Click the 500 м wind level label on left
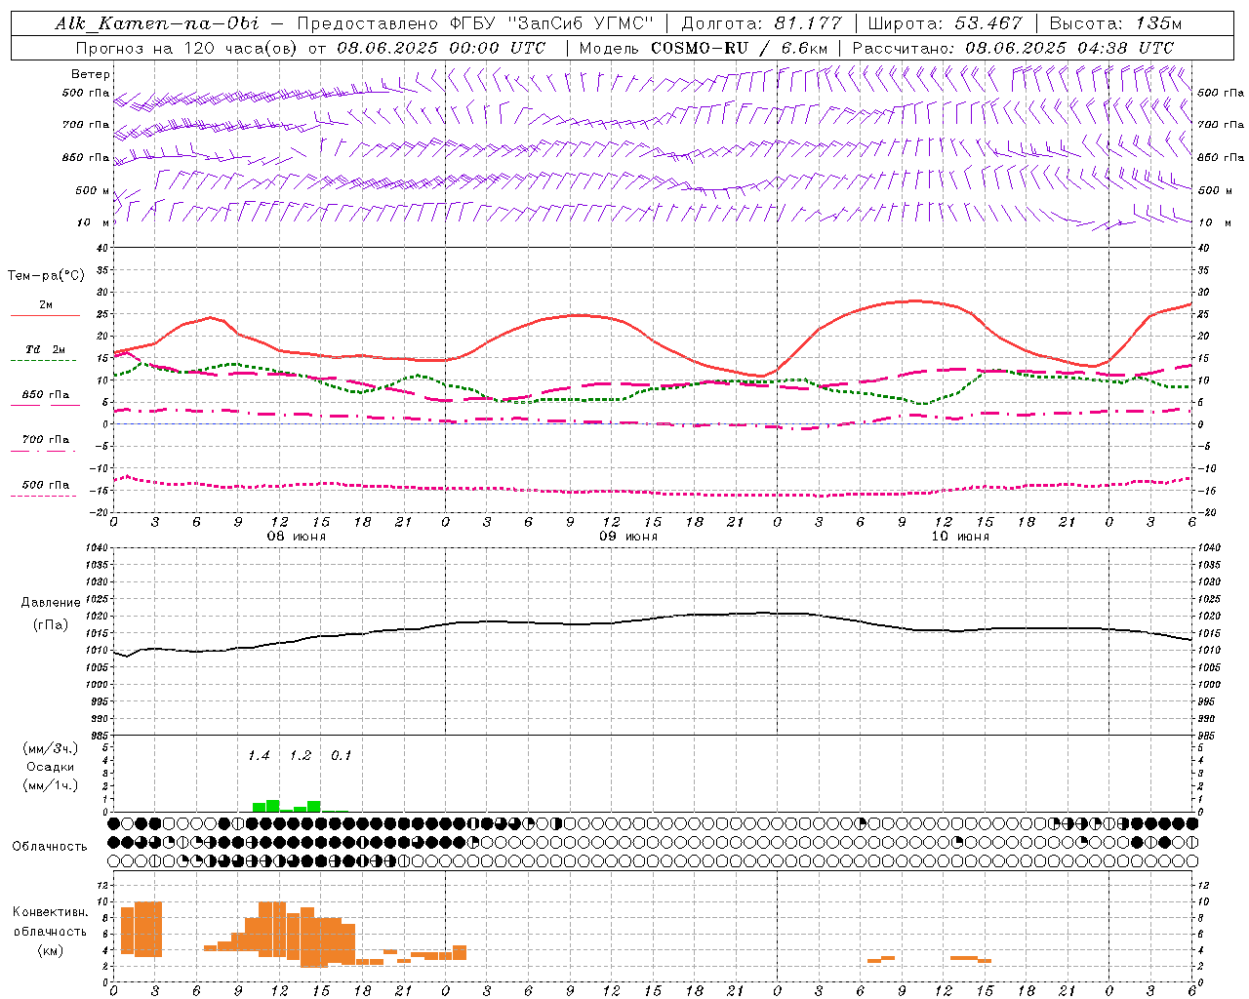The height and width of the screenshot is (999, 1249). (x=94, y=190)
